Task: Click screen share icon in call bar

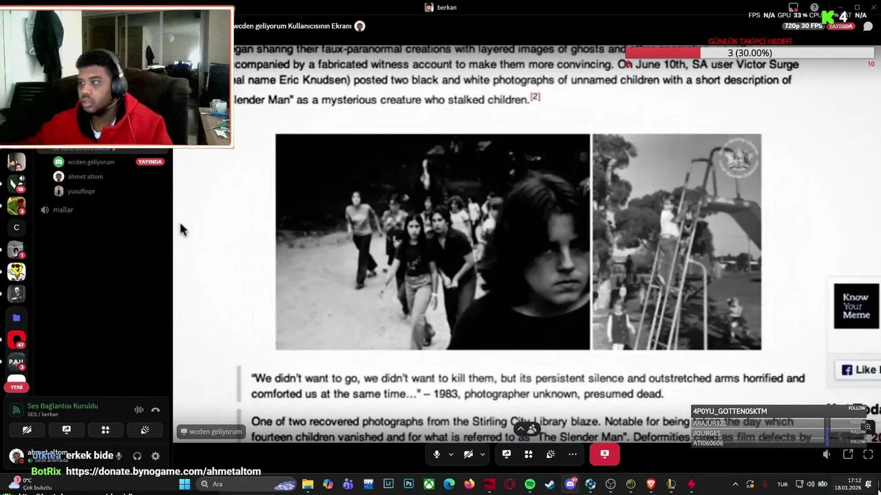Action: [507, 454]
